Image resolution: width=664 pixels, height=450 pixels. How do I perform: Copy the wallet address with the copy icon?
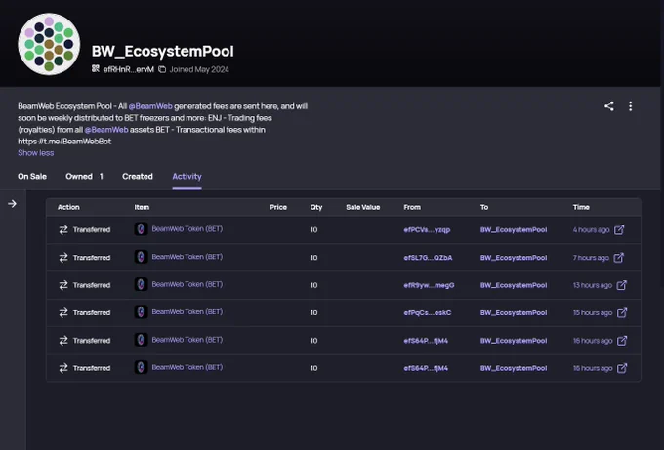pos(162,69)
